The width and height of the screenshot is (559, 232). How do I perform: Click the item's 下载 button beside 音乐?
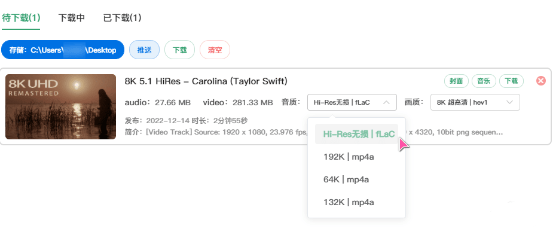pyautogui.click(x=511, y=81)
